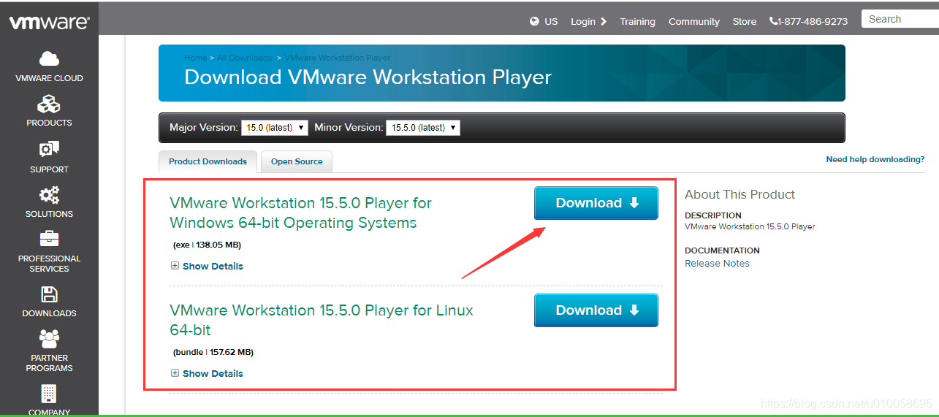Go to Home breadcrumb
The height and width of the screenshot is (417, 939).
(195, 58)
